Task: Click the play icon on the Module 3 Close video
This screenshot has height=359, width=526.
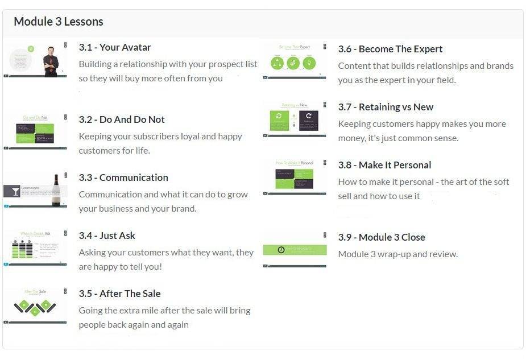Action: [x=266, y=266]
